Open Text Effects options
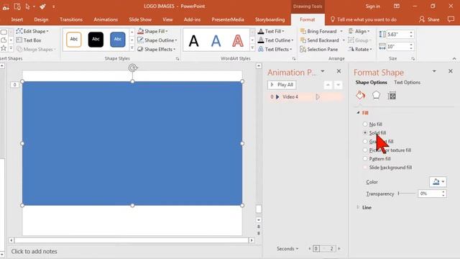Screen dimensions: 460x259 click(275, 50)
